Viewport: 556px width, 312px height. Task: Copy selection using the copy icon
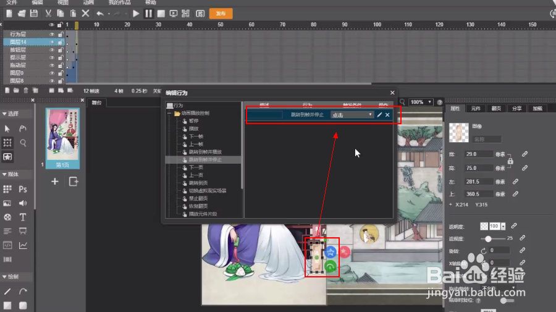61,14
